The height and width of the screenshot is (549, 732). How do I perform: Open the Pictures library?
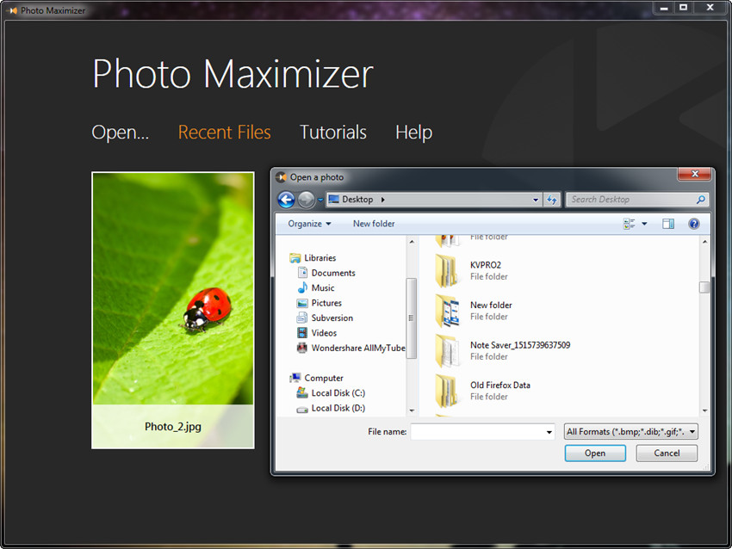point(326,303)
